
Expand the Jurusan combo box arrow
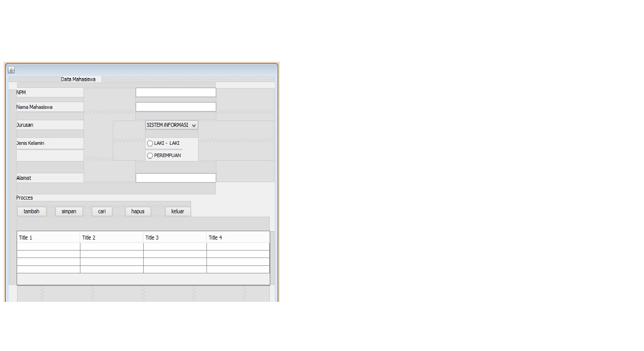coord(194,125)
